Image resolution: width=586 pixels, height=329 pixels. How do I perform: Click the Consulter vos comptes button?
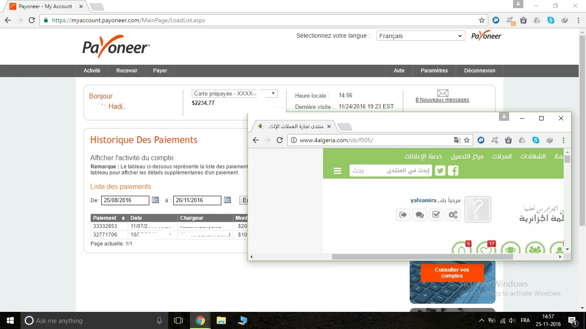point(452,273)
